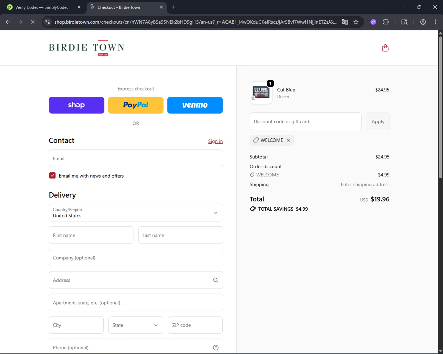443x354 pixels.
Task: Bookmark this tab with the star
Action: click(356, 22)
